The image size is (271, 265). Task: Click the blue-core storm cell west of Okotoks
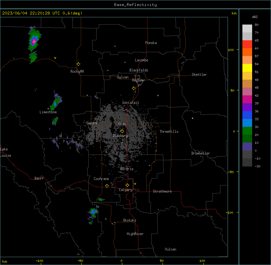(x=93, y=212)
